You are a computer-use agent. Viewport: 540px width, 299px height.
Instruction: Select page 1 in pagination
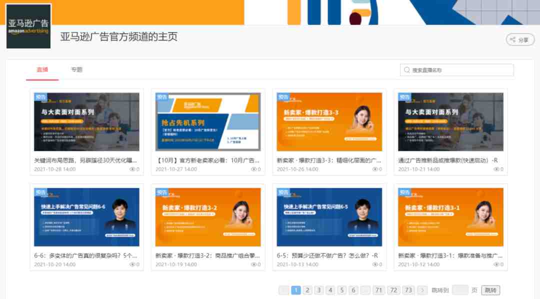click(x=296, y=290)
